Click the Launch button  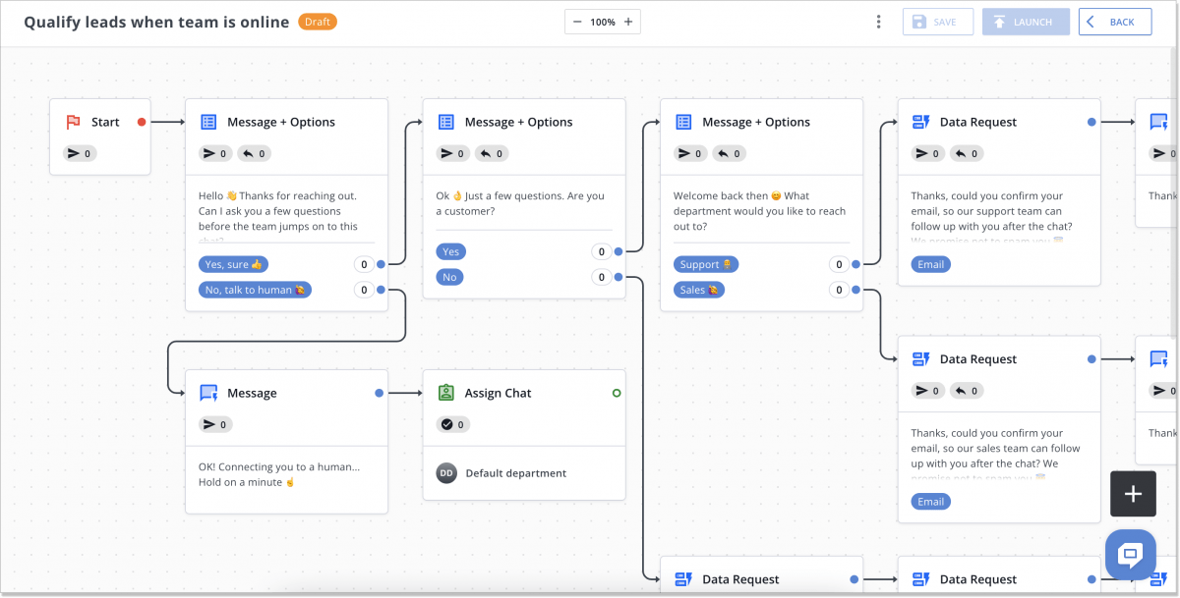(x=1025, y=22)
